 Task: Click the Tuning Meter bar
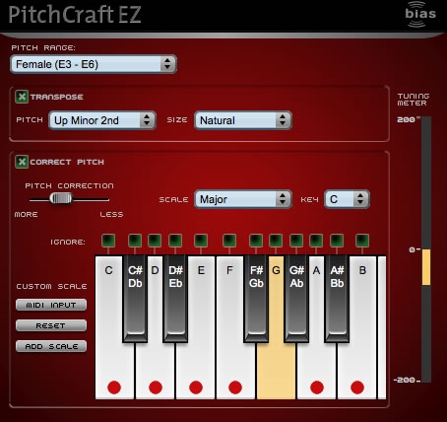(426, 249)
